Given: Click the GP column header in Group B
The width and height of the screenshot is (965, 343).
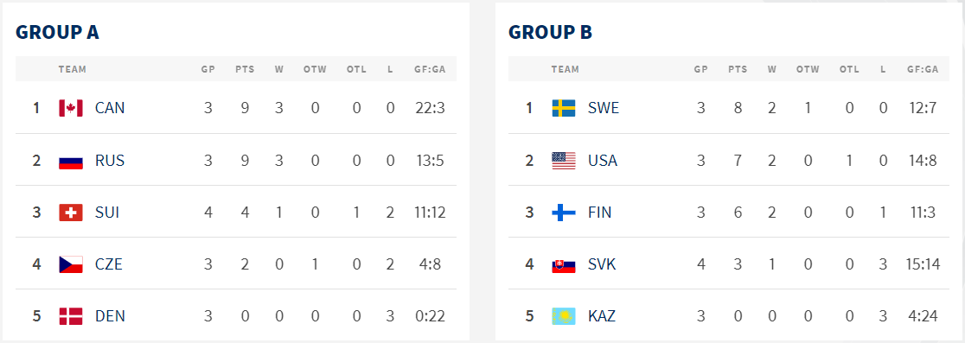Looking at the screenshot, I should coord(701,69).
